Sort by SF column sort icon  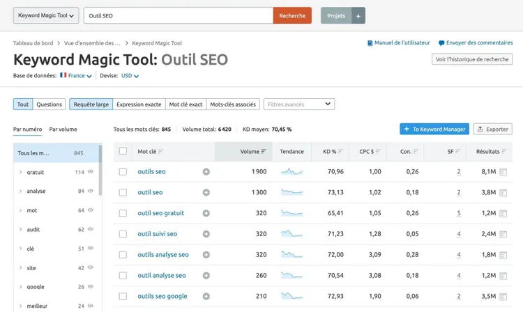tap(457, 152)
